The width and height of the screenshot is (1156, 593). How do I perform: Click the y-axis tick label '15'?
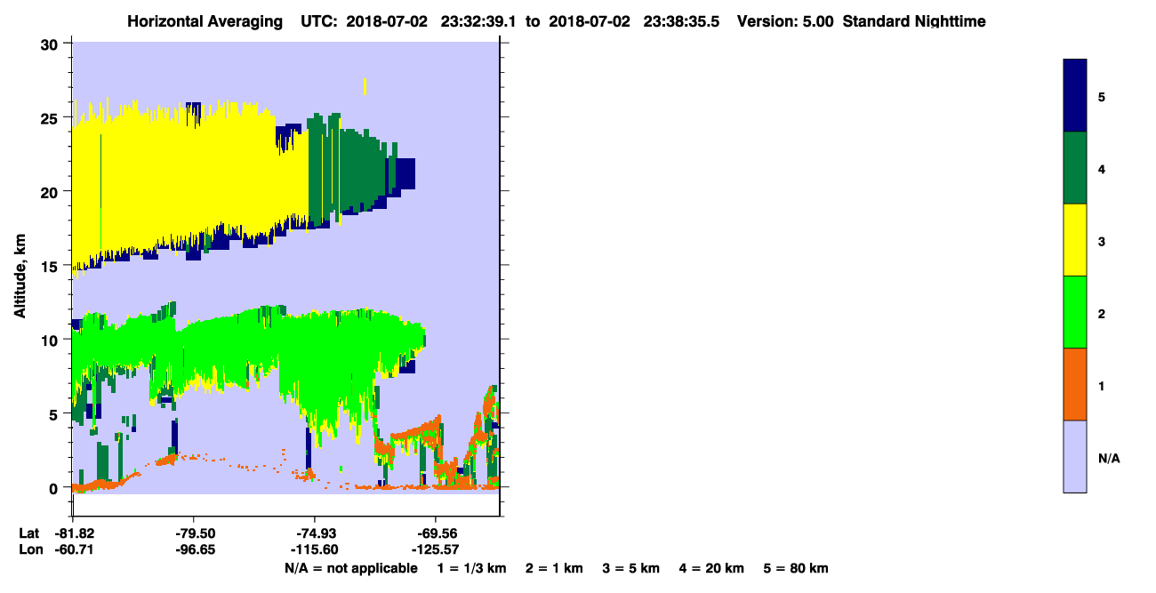(x=51, y=266)
